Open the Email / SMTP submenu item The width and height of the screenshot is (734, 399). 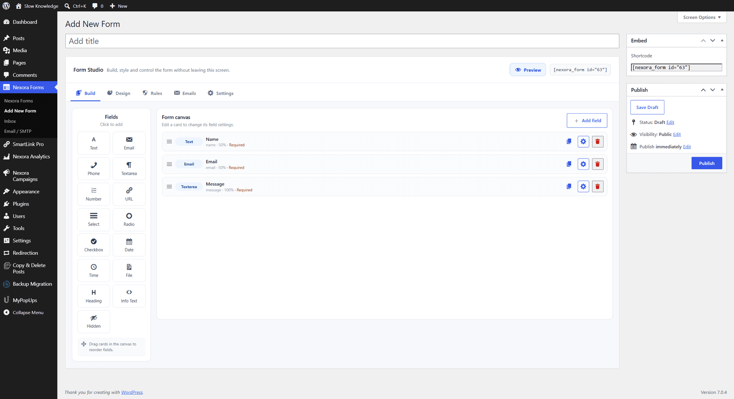click(x=18, y=131)
